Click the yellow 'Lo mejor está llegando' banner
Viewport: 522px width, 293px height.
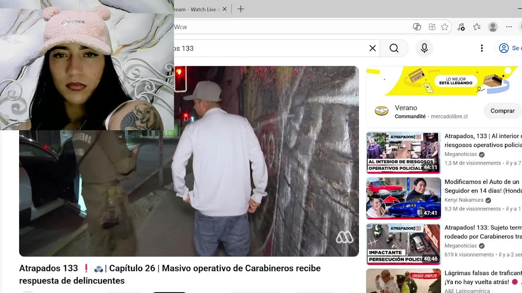(444, 81)
